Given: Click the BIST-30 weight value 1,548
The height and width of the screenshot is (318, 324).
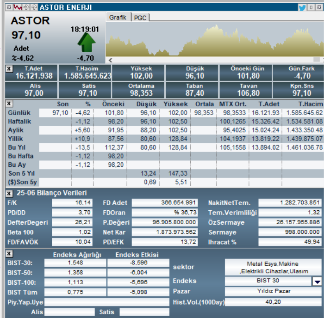Looking at the screenshot, I should click(75, 263).
